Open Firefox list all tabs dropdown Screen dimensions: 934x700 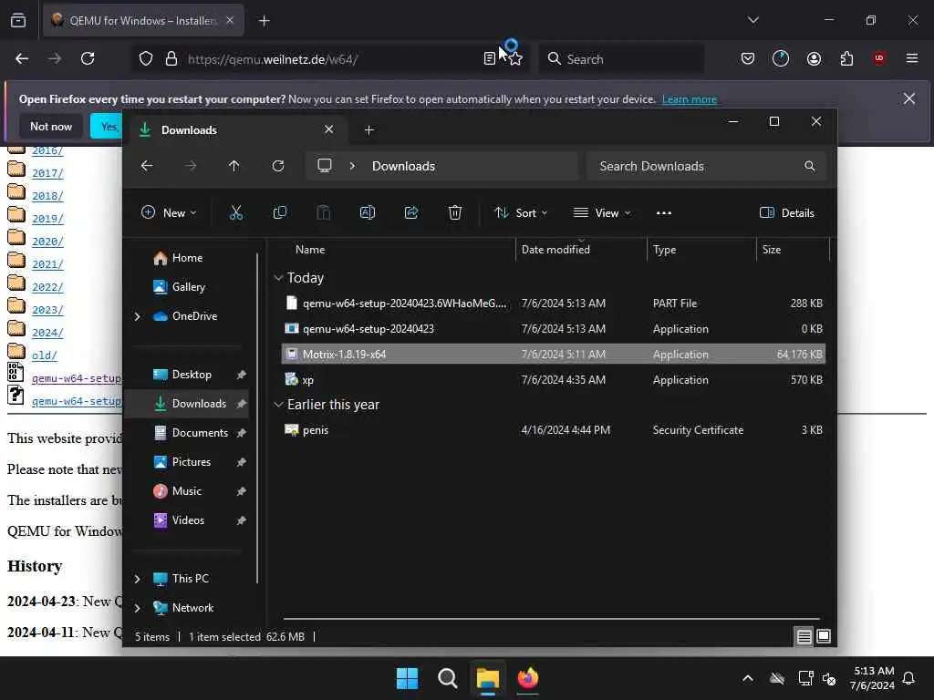(x=753, y=20)
